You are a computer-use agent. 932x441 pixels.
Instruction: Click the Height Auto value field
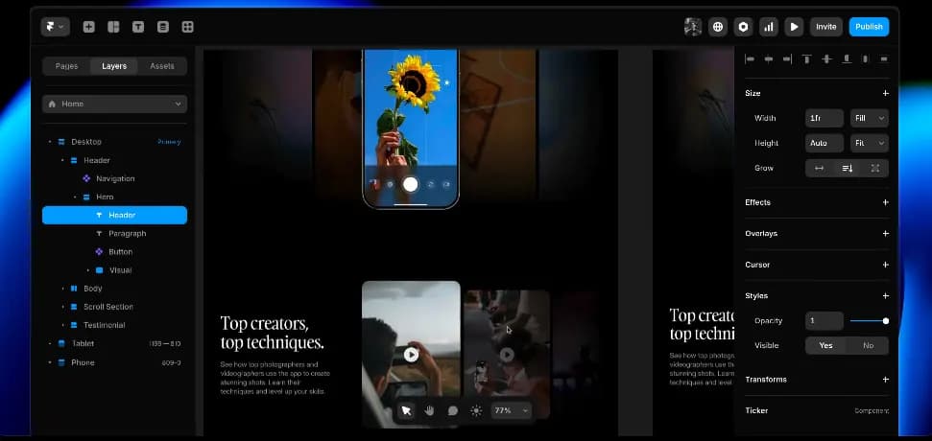point(824,143)
